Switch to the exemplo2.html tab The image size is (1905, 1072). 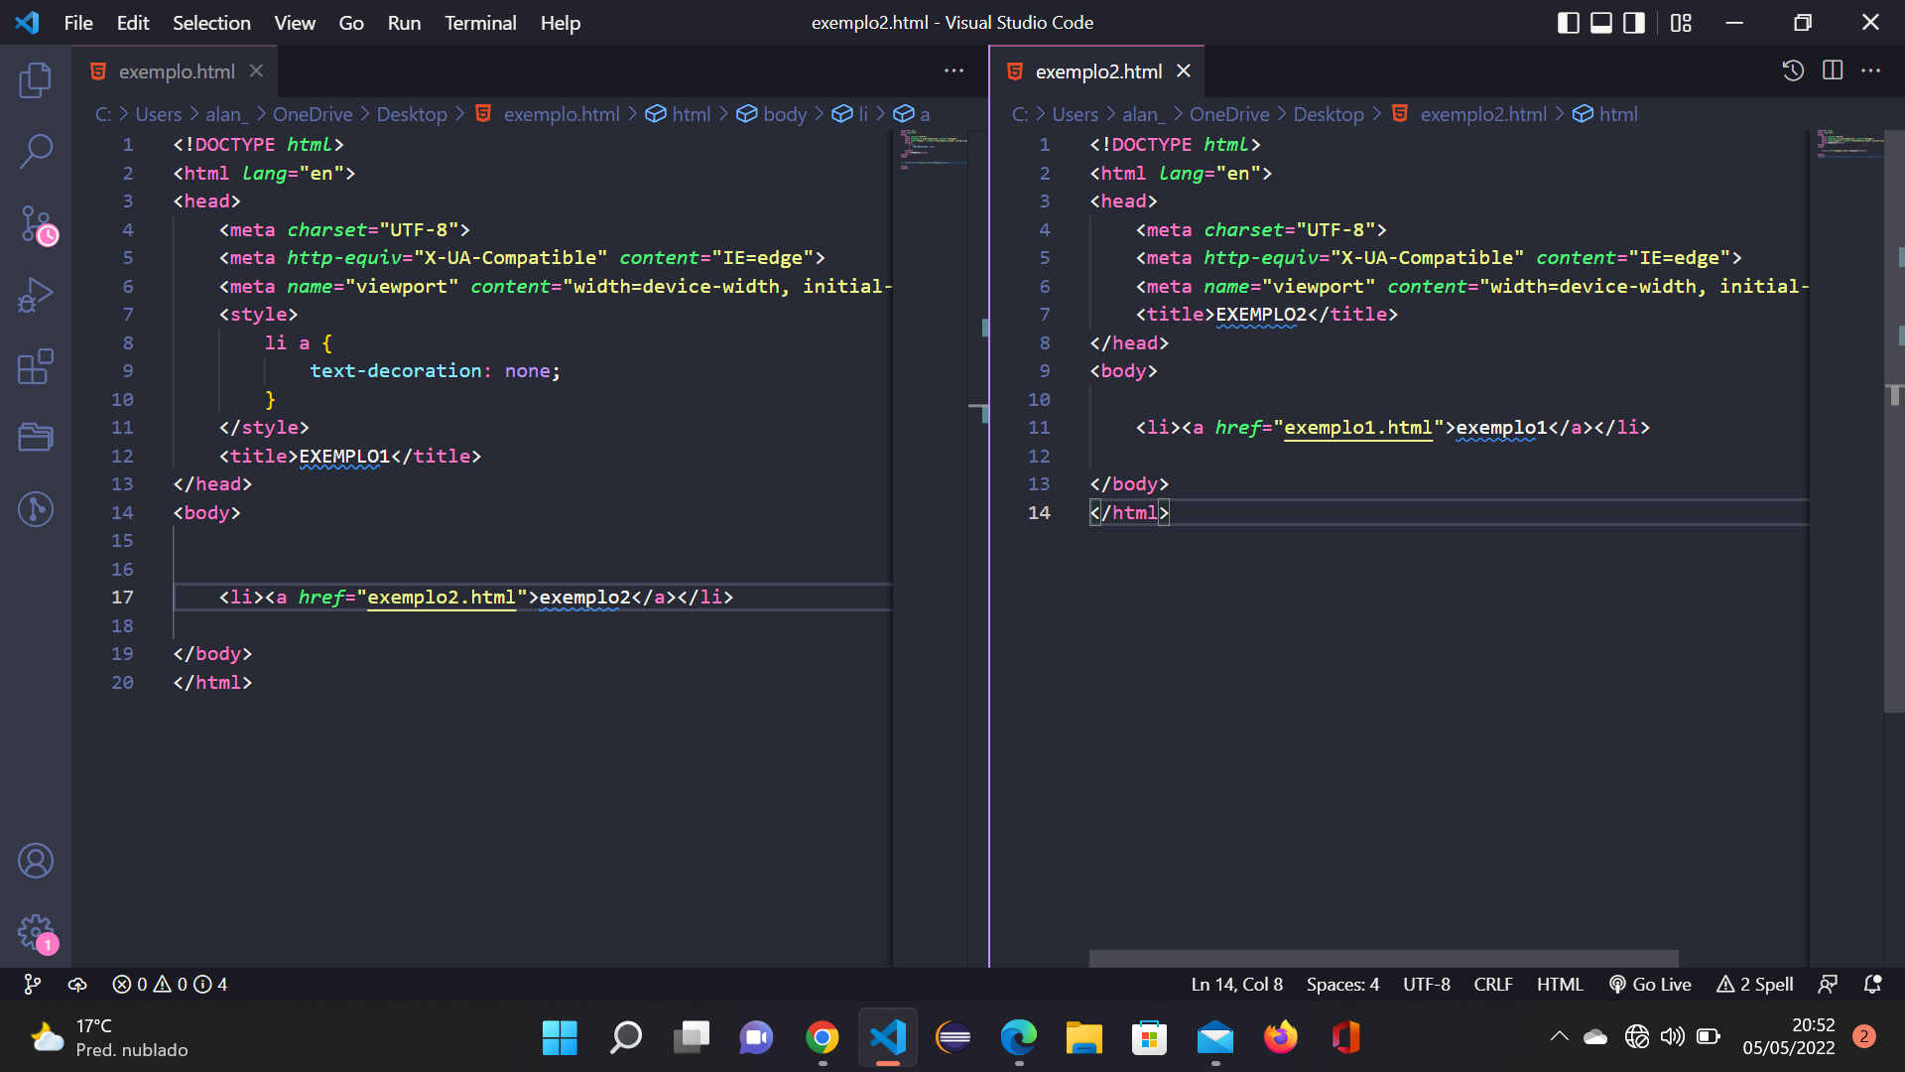point(1098,71)
